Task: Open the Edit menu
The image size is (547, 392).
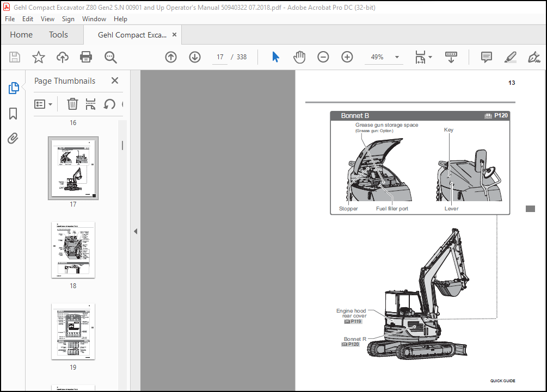Action: click(x=28, y=19)
